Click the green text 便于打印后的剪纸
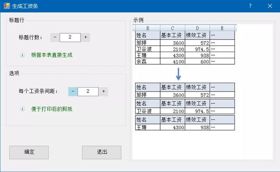 52,109
